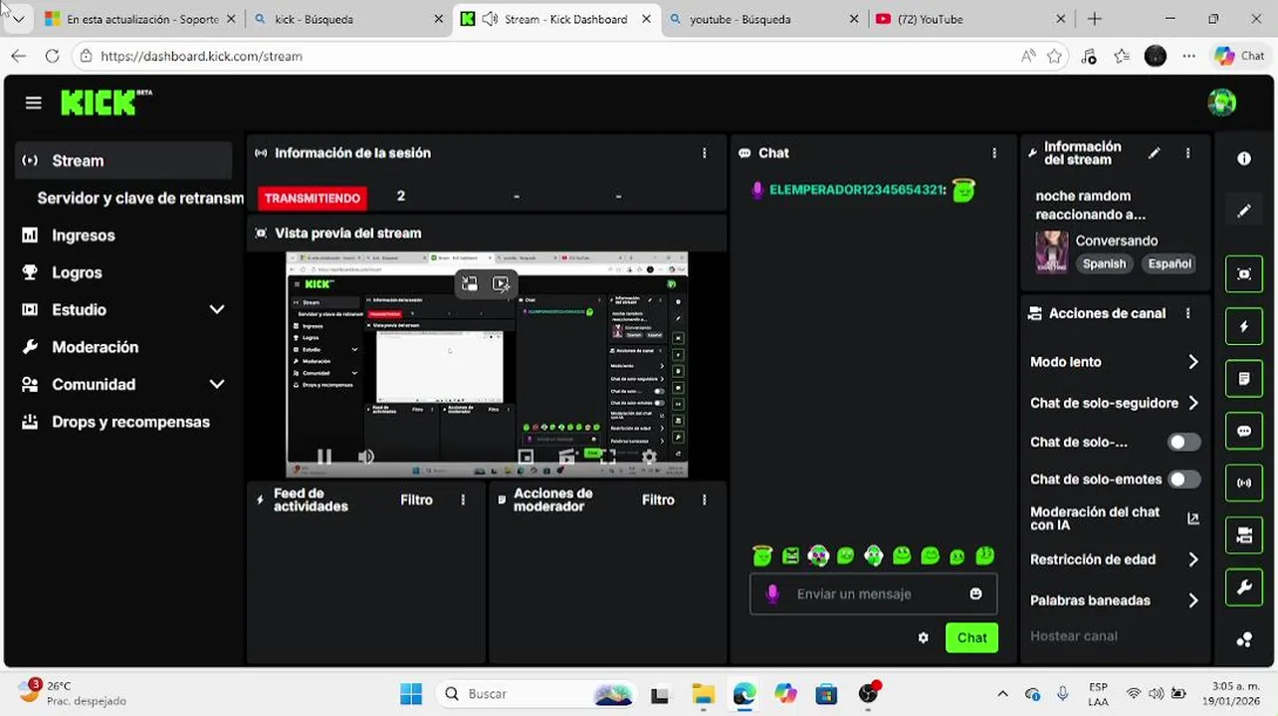The height and width of the screenshot is (716, 1278).
Task: Enter fullscreen on stream preview
Action: [x=608, y=457]
